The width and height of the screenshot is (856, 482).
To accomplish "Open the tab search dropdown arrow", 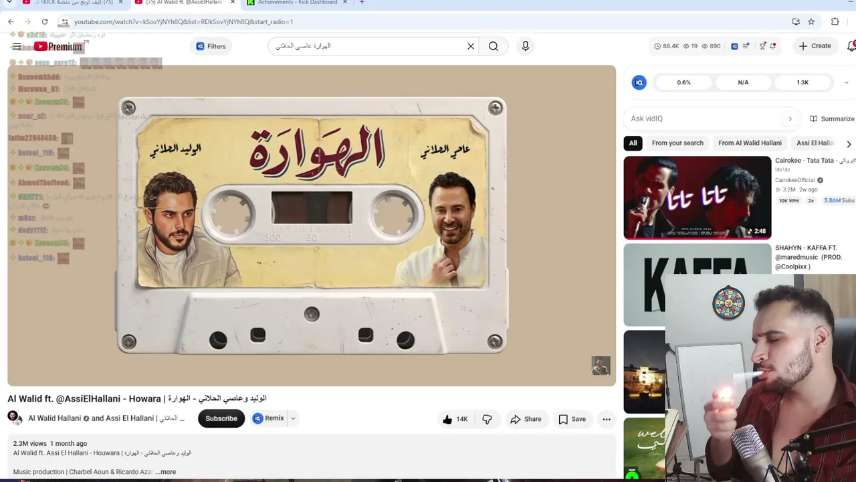I will [9, 3].
